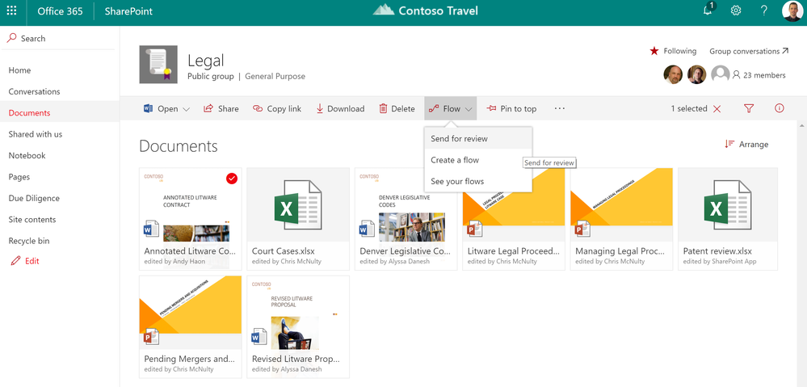Expand the Open dropdown arrow

tap(187, 109)
